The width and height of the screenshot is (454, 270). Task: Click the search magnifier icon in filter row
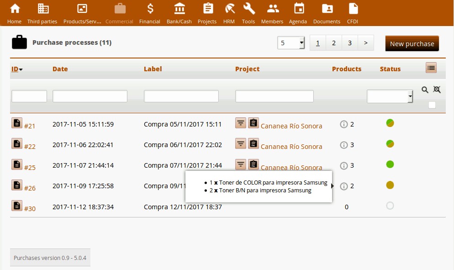pos(425,90)
